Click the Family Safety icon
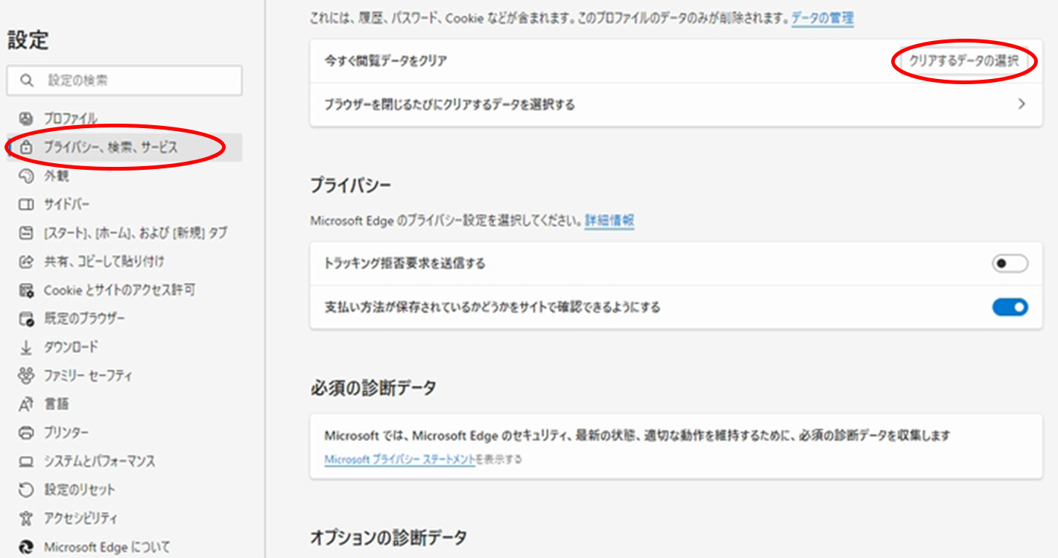 [26, 375]
